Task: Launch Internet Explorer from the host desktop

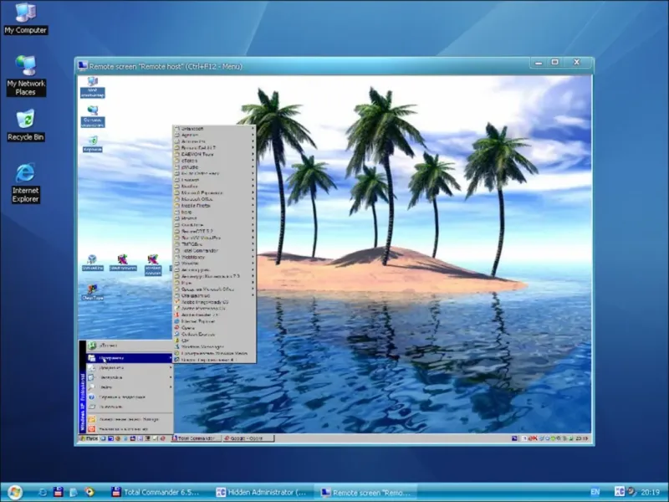Action: [25, 173]
